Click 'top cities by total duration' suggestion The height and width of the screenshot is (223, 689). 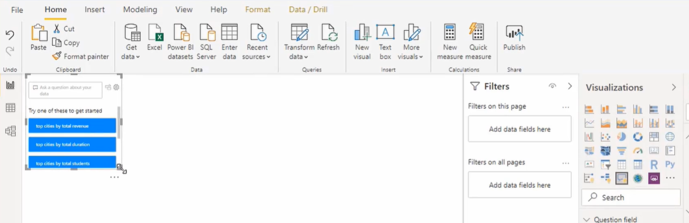click(x=72, y=144)
